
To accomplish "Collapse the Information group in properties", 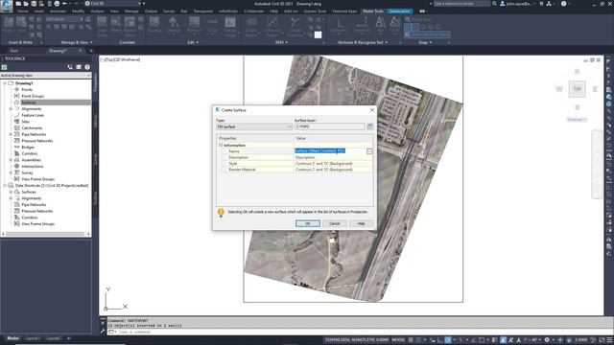I will pyautogui.click(x=221, y=145).
